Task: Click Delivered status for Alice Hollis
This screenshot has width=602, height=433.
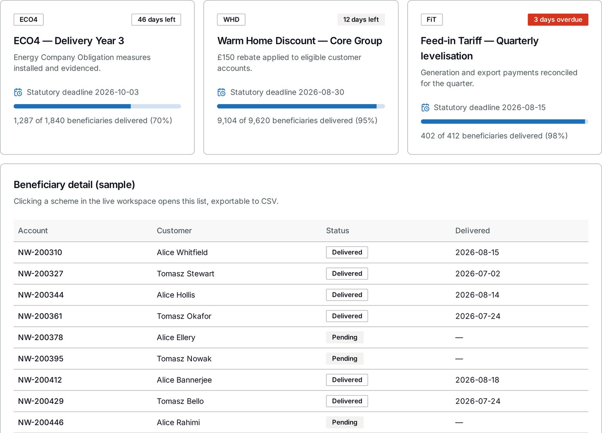Action: click(x=347, y=295)
